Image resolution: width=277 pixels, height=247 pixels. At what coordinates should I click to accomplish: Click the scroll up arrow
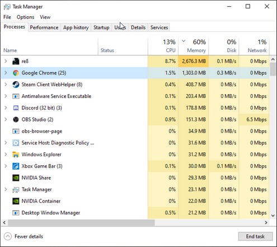pos(273,59)
